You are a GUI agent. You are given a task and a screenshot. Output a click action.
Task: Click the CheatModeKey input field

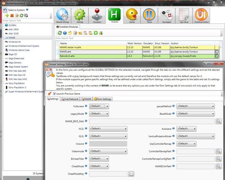coord(108,174)
